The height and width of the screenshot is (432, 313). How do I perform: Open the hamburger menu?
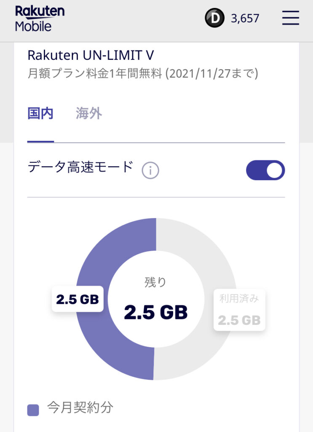tap(290, 18)
